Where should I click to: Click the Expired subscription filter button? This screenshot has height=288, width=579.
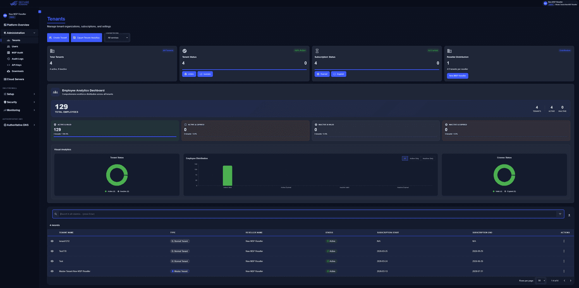[339, 74]
